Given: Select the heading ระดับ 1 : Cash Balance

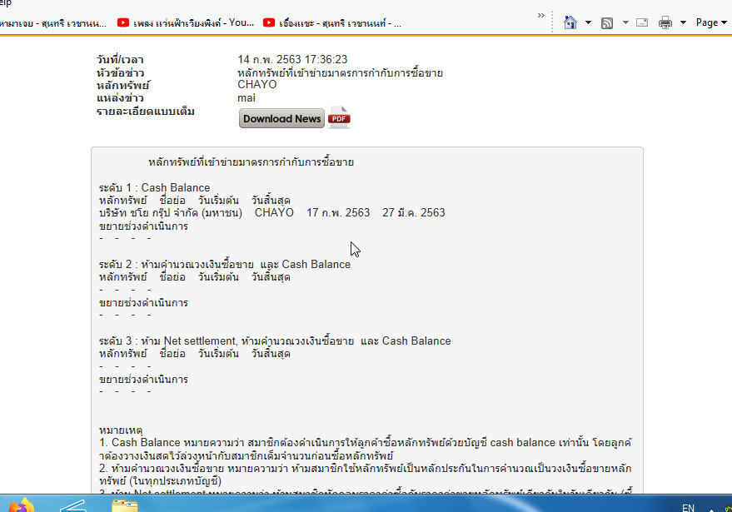Looking at the screenshot, I should pos(155,187).
